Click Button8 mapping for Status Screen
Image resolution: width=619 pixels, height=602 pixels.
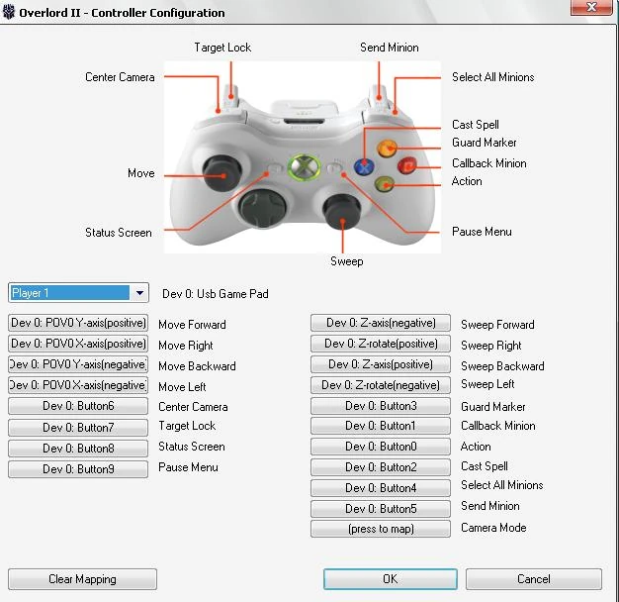(78, 449)
